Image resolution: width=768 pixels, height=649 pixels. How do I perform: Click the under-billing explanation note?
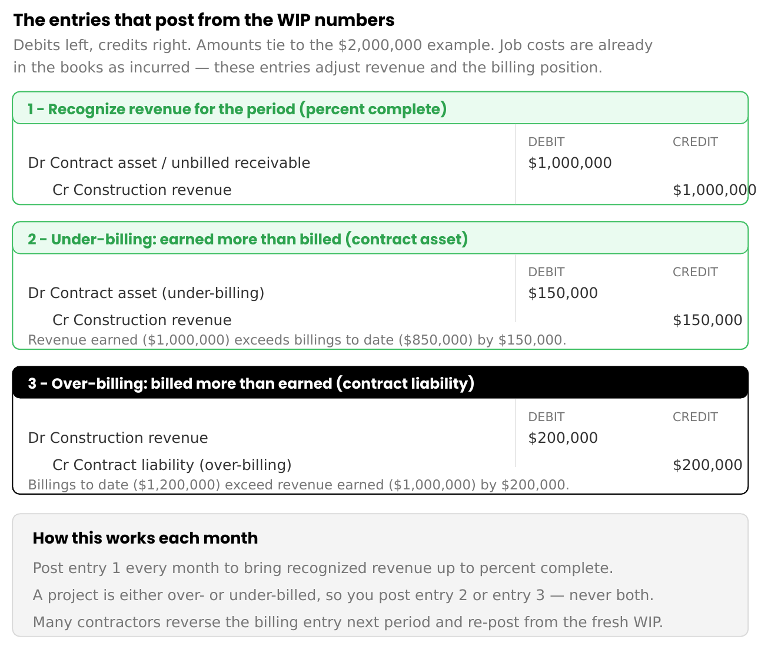click(x=297, y=340)
